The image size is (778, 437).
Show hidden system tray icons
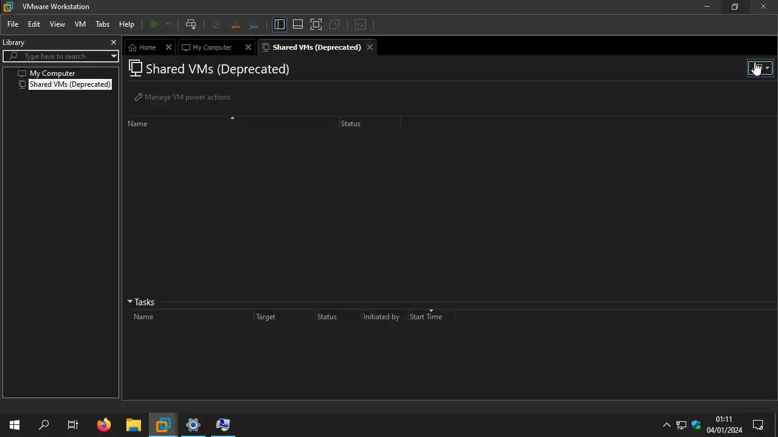(x=667, y=425)
